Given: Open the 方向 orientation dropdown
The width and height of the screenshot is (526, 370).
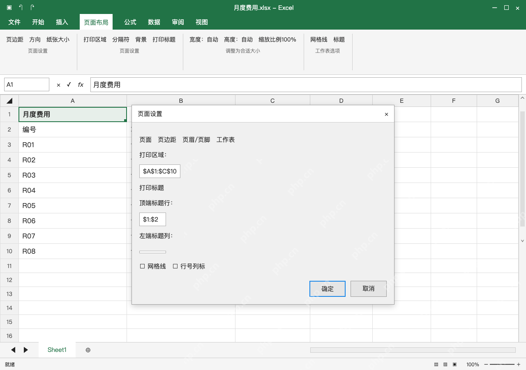Looking at the screenshot, I should pyautogui.click(x=35, y=39).
